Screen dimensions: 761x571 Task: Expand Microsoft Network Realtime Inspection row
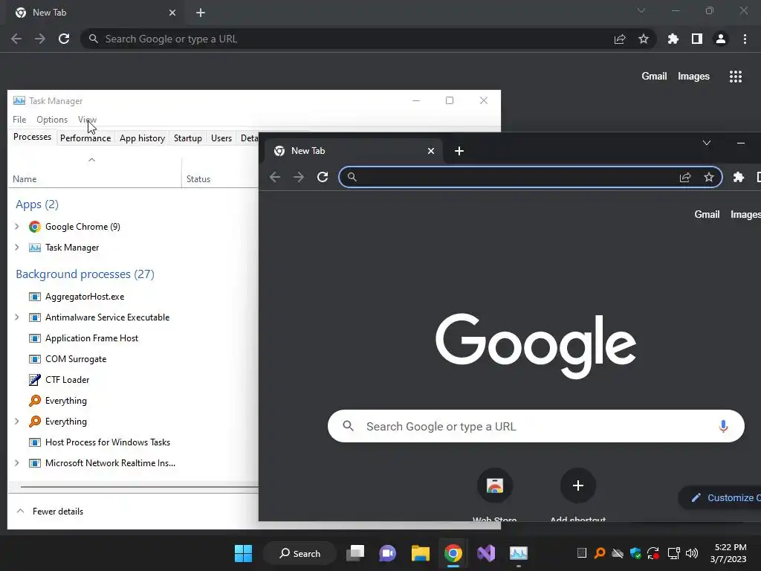[x=17, y=462]
